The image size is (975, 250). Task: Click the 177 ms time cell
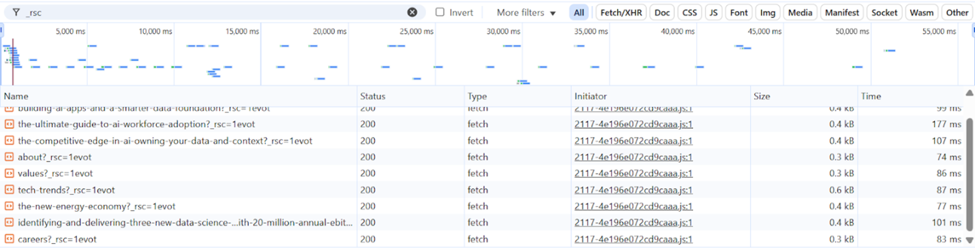910,124
